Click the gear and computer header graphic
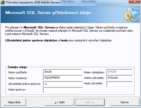The image size is (141, 108). tap(132, 14)
